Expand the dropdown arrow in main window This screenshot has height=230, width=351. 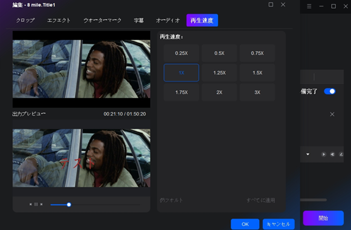coord(308,154)
